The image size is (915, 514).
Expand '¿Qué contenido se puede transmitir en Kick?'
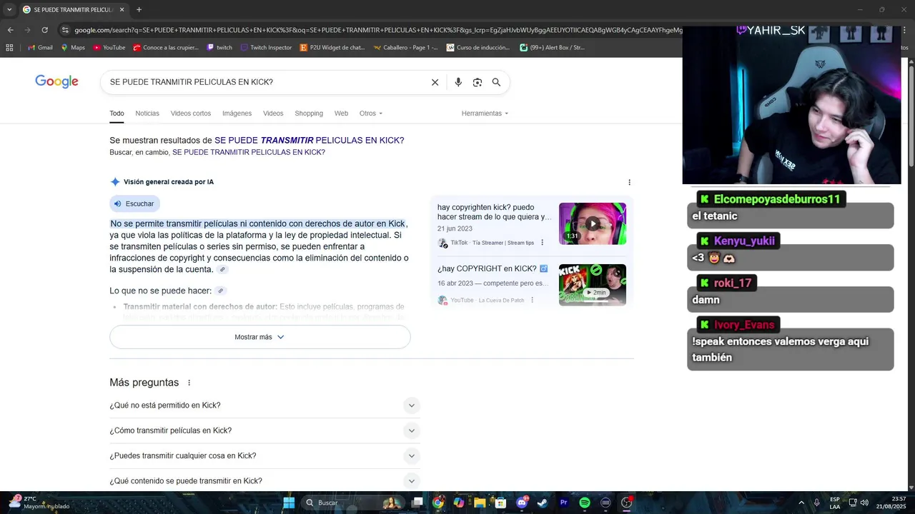(264, 481)
